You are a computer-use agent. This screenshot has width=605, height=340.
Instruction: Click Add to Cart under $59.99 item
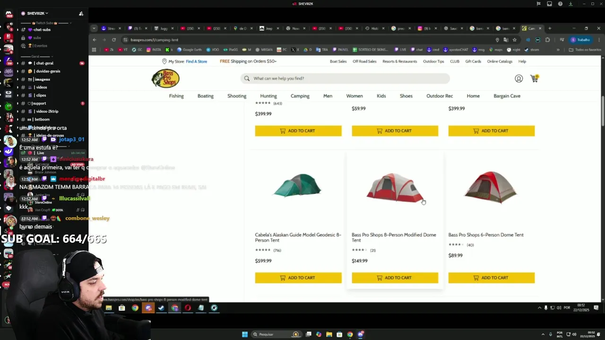pyautogui.click(x=395, y=131)
